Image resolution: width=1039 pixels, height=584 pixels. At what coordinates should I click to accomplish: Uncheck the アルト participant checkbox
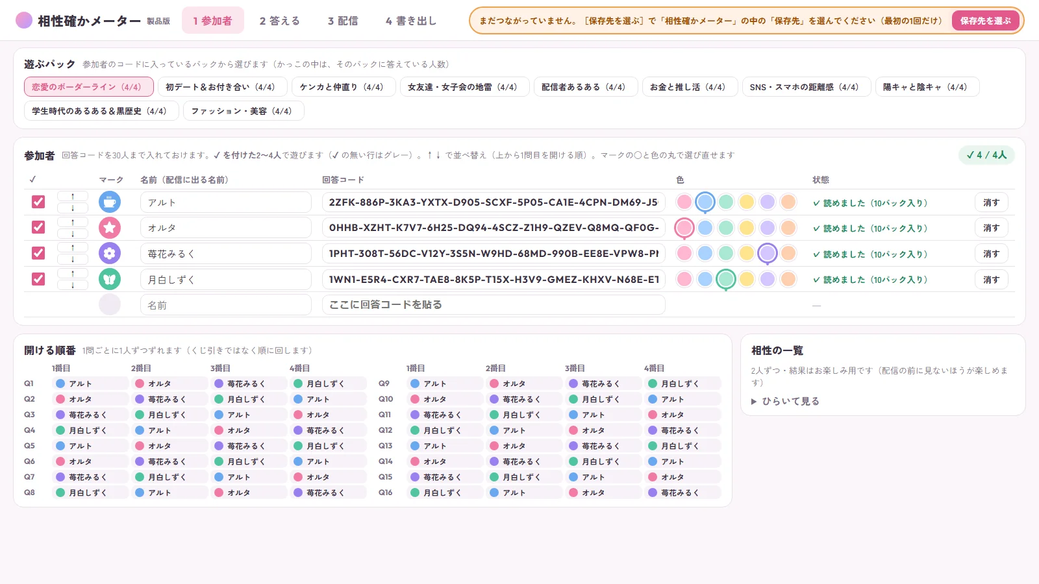tap(38, 202)
